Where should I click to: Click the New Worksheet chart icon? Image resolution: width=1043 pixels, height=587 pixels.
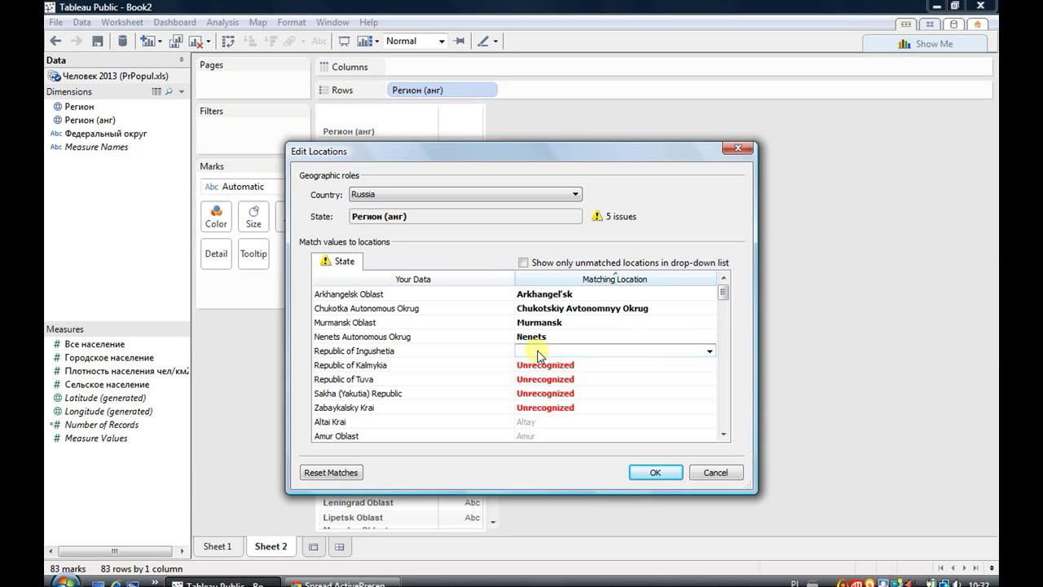(x=147, y=42)
